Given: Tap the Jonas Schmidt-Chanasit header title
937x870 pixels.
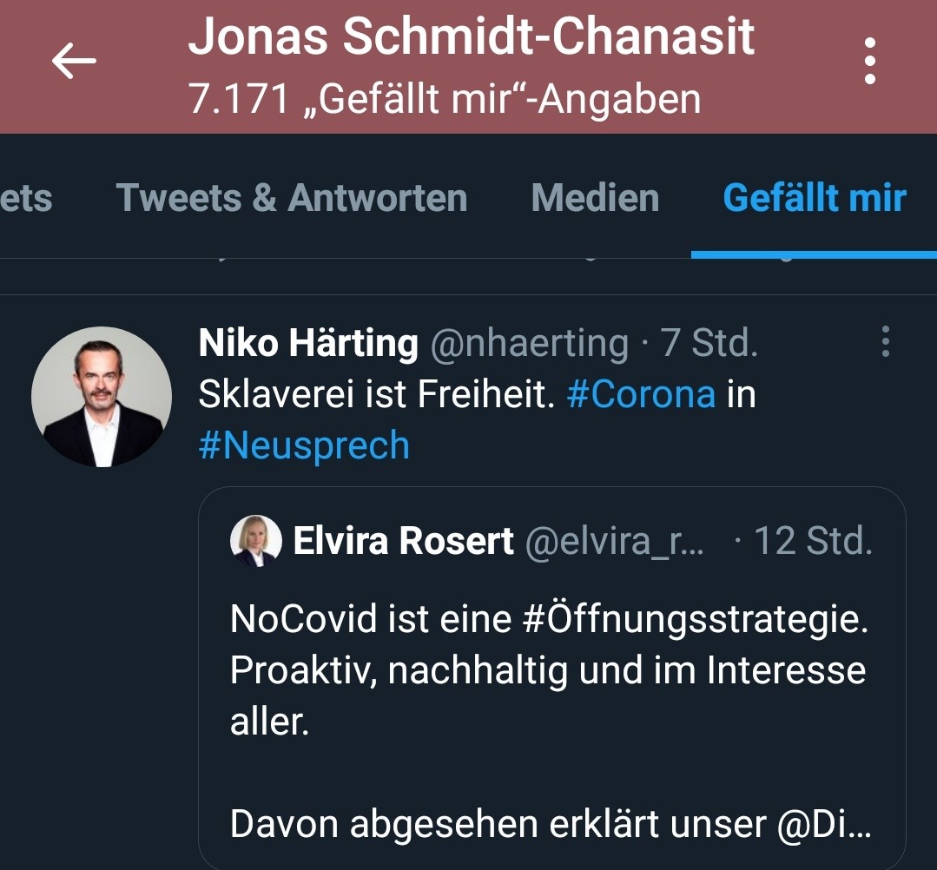Looking at the screenshot, I should point(472,37).
